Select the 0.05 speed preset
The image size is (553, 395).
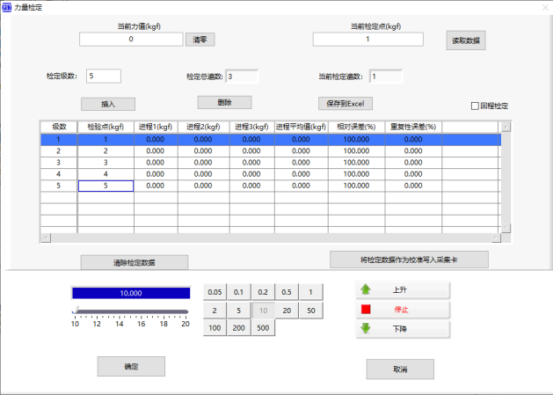coord(215,292)
